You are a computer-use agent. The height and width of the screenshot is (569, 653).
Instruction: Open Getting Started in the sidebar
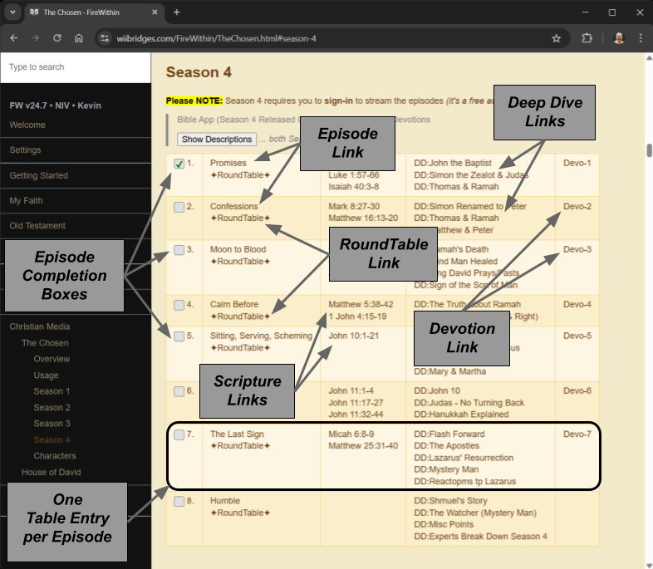tap(39, 175)
